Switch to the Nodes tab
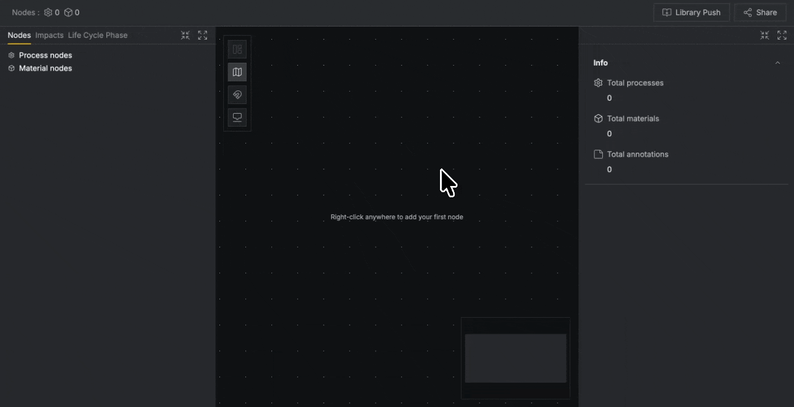794x407 pixels. pos(19,35)
